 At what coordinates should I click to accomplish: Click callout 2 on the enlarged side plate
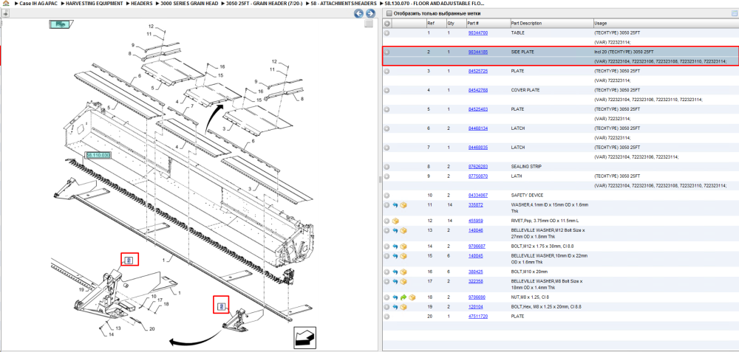point(129,259)
